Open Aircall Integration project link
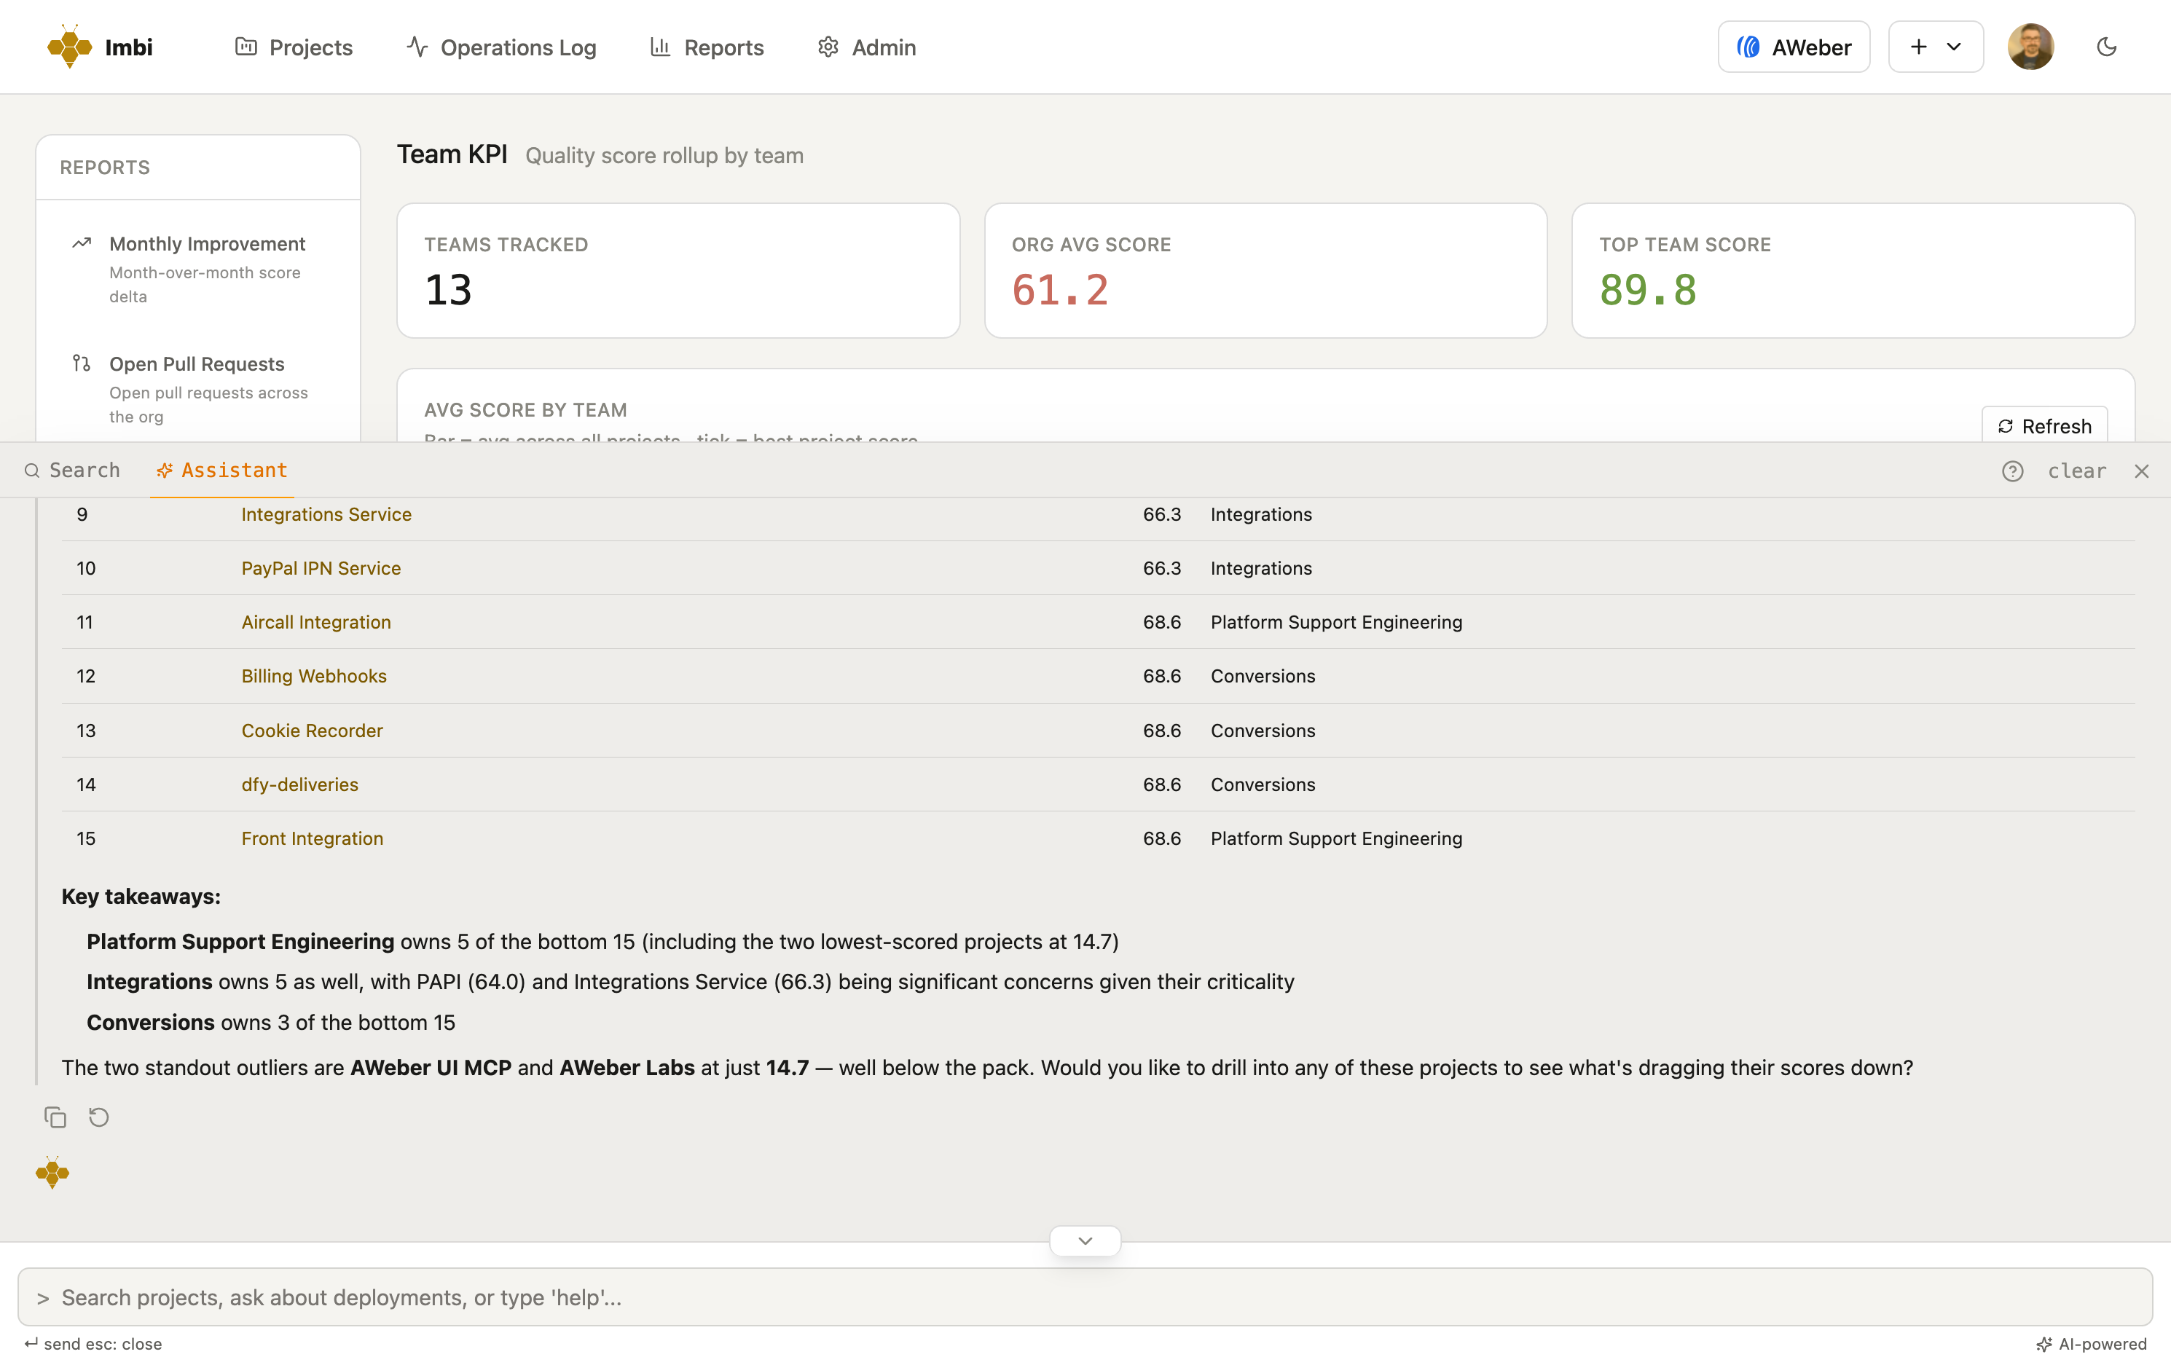This screenshot has width=2171, height=1365. click(x=315, y=622)
